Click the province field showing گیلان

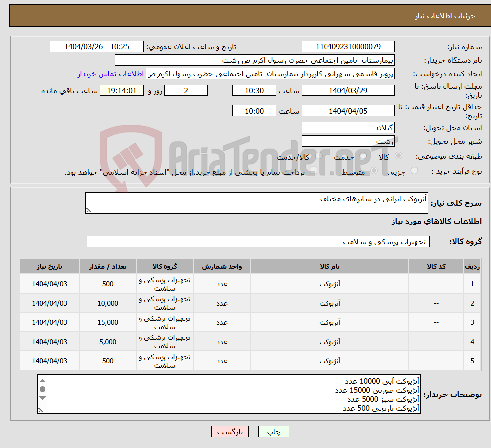click(x=348, y=128)
